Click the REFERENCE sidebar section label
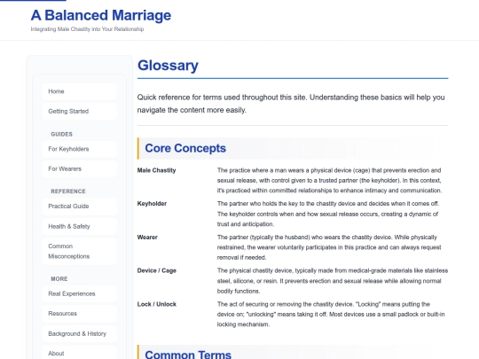Screen dimensions: 479x359 pos(68,191)
